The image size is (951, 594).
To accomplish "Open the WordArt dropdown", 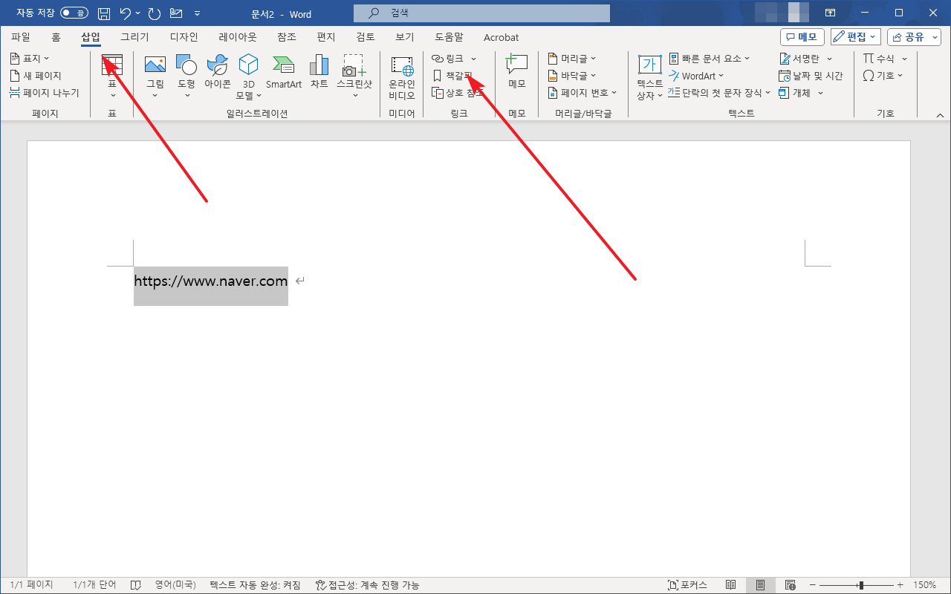I will point(695,76).
